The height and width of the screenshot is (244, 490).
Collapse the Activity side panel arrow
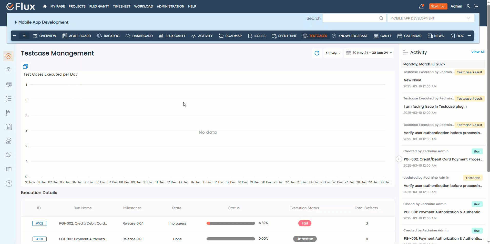pyautogui.click(x=399, y=159)
